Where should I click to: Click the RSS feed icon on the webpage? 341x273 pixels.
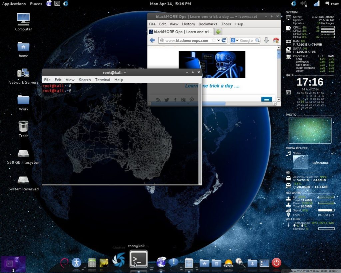[x=158, y=99]
